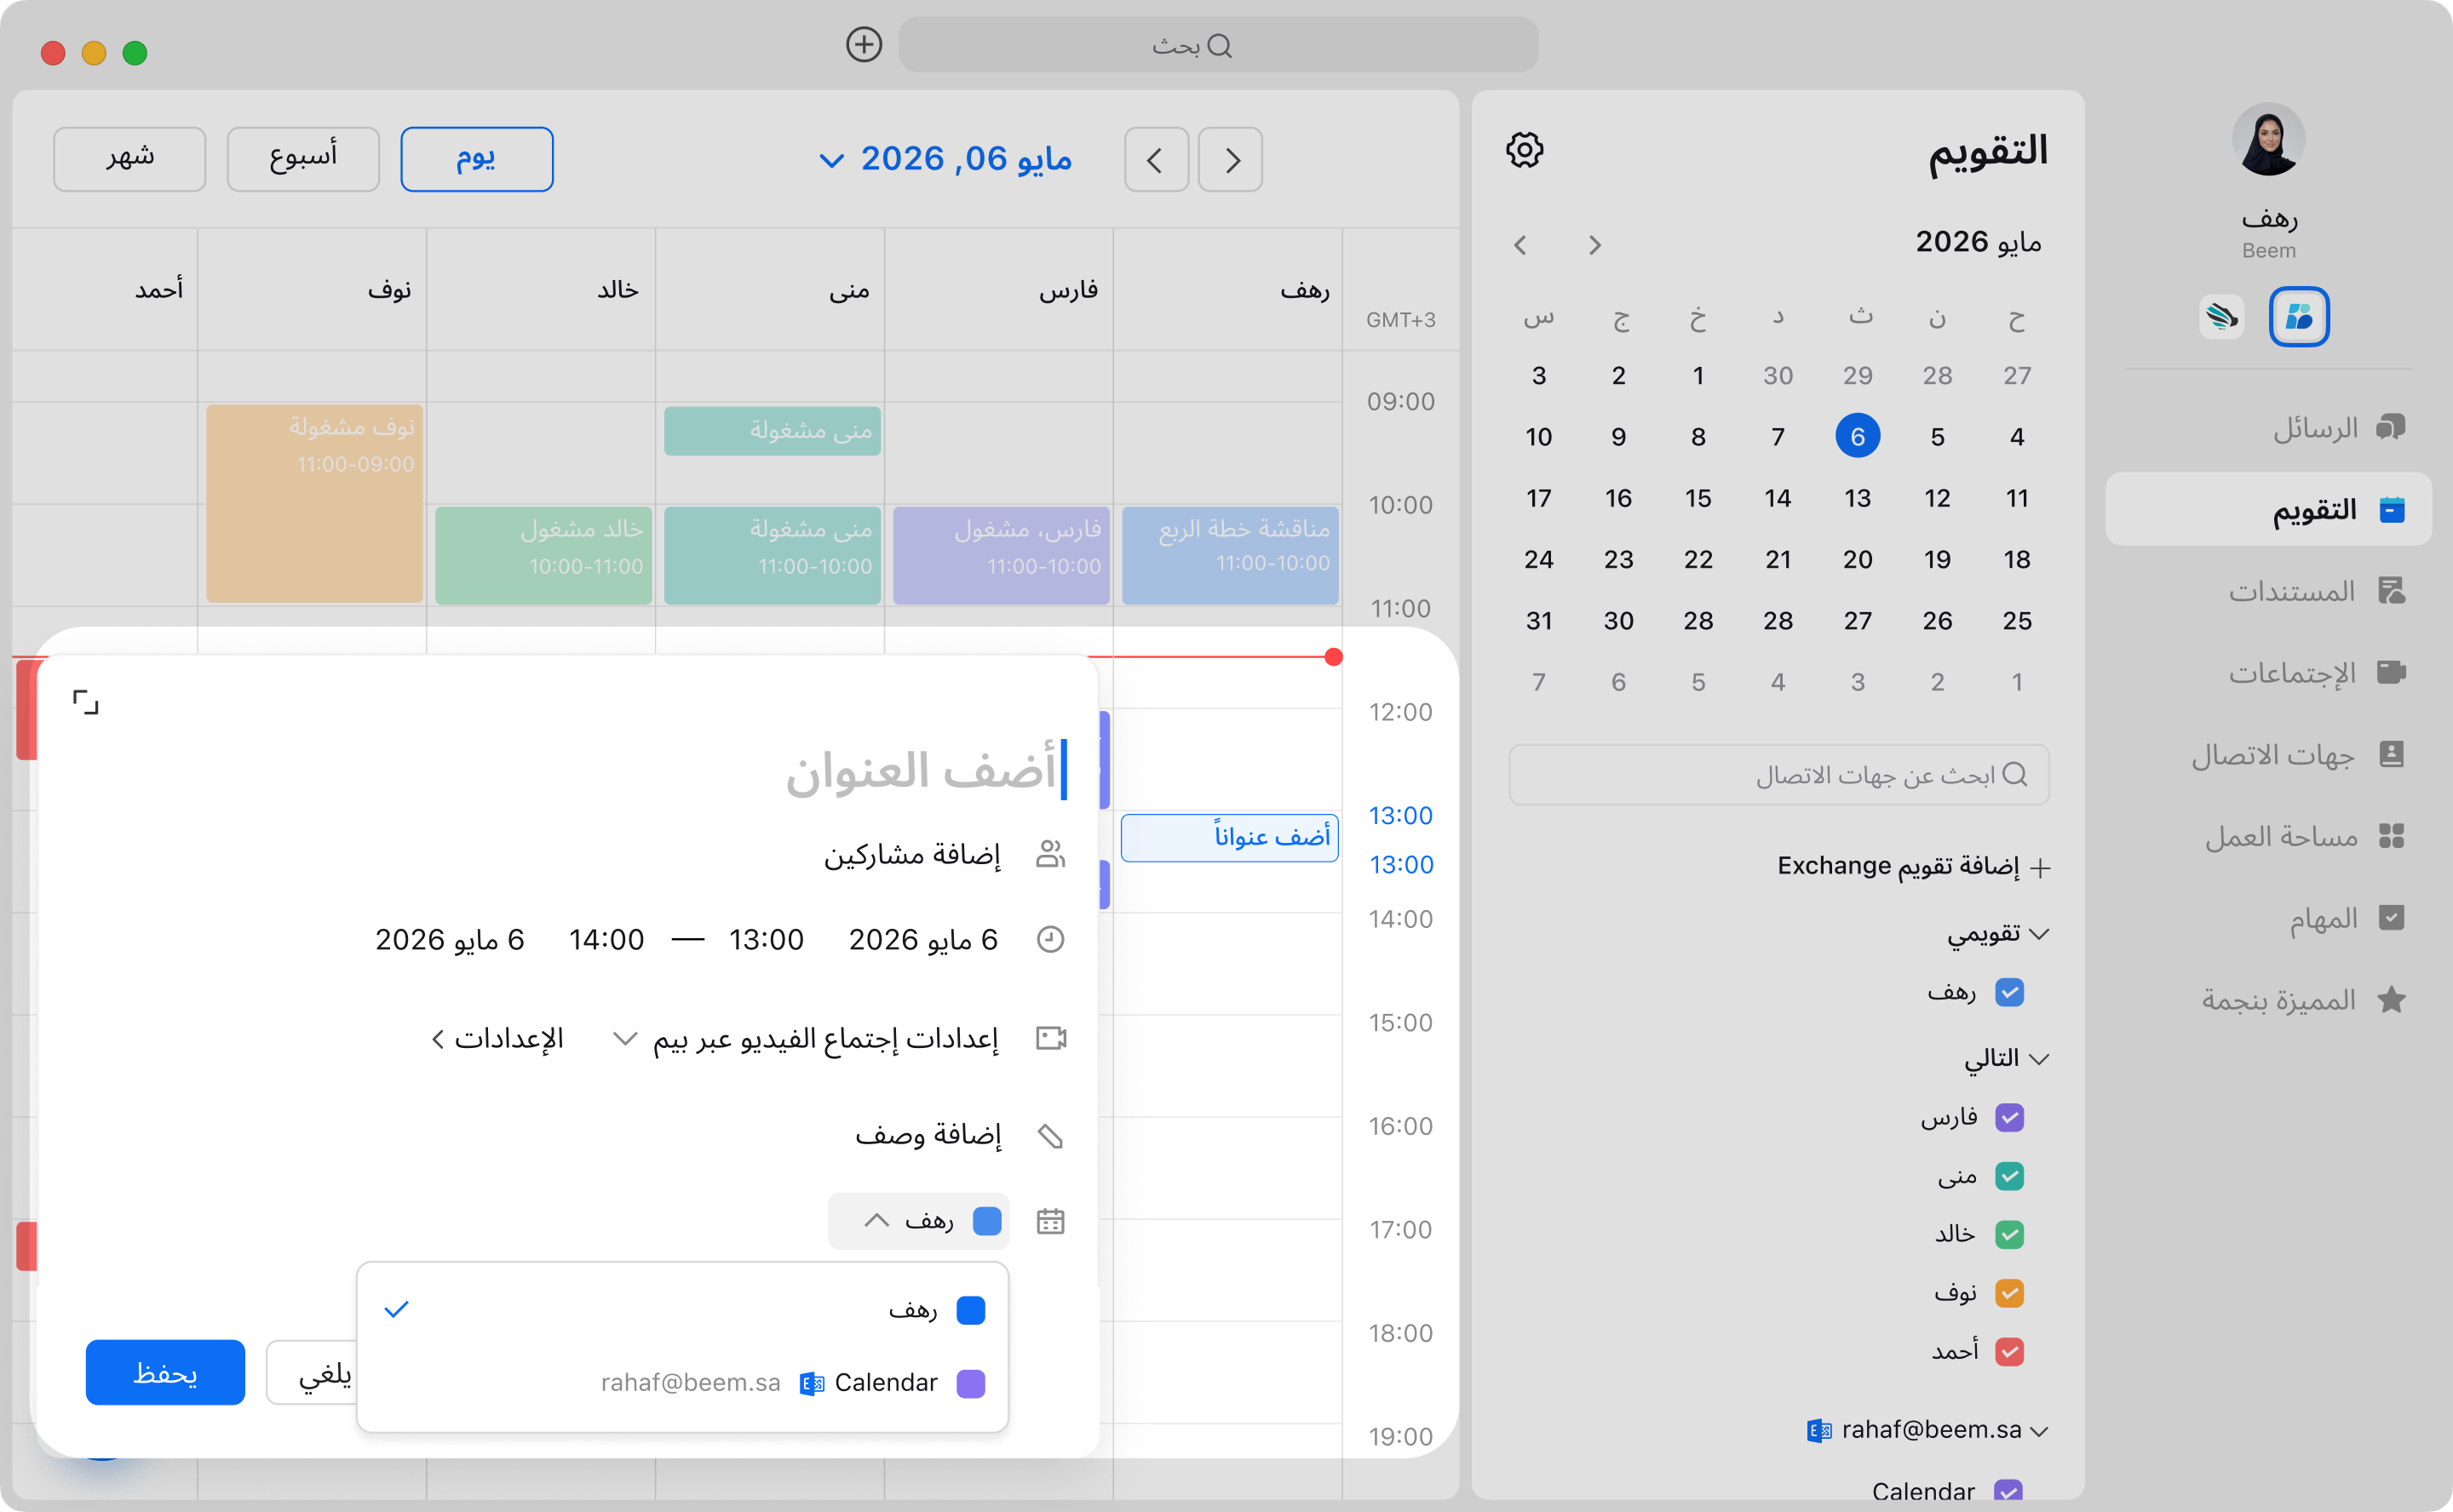Image resolution: width=2453 pixels, height=1512 pixels.
Task: Click the blue swatch beside رهف in dropdown list
Action: 970,1310
